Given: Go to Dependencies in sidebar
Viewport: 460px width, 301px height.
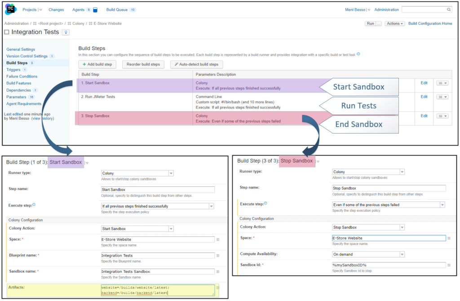Looking at the screenshot, I should click(19, 90).
